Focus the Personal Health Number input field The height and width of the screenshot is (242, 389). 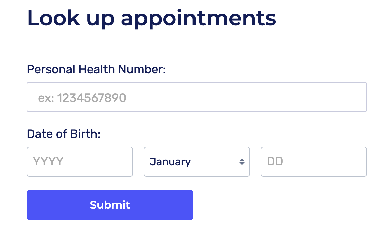tap(197, 97)
